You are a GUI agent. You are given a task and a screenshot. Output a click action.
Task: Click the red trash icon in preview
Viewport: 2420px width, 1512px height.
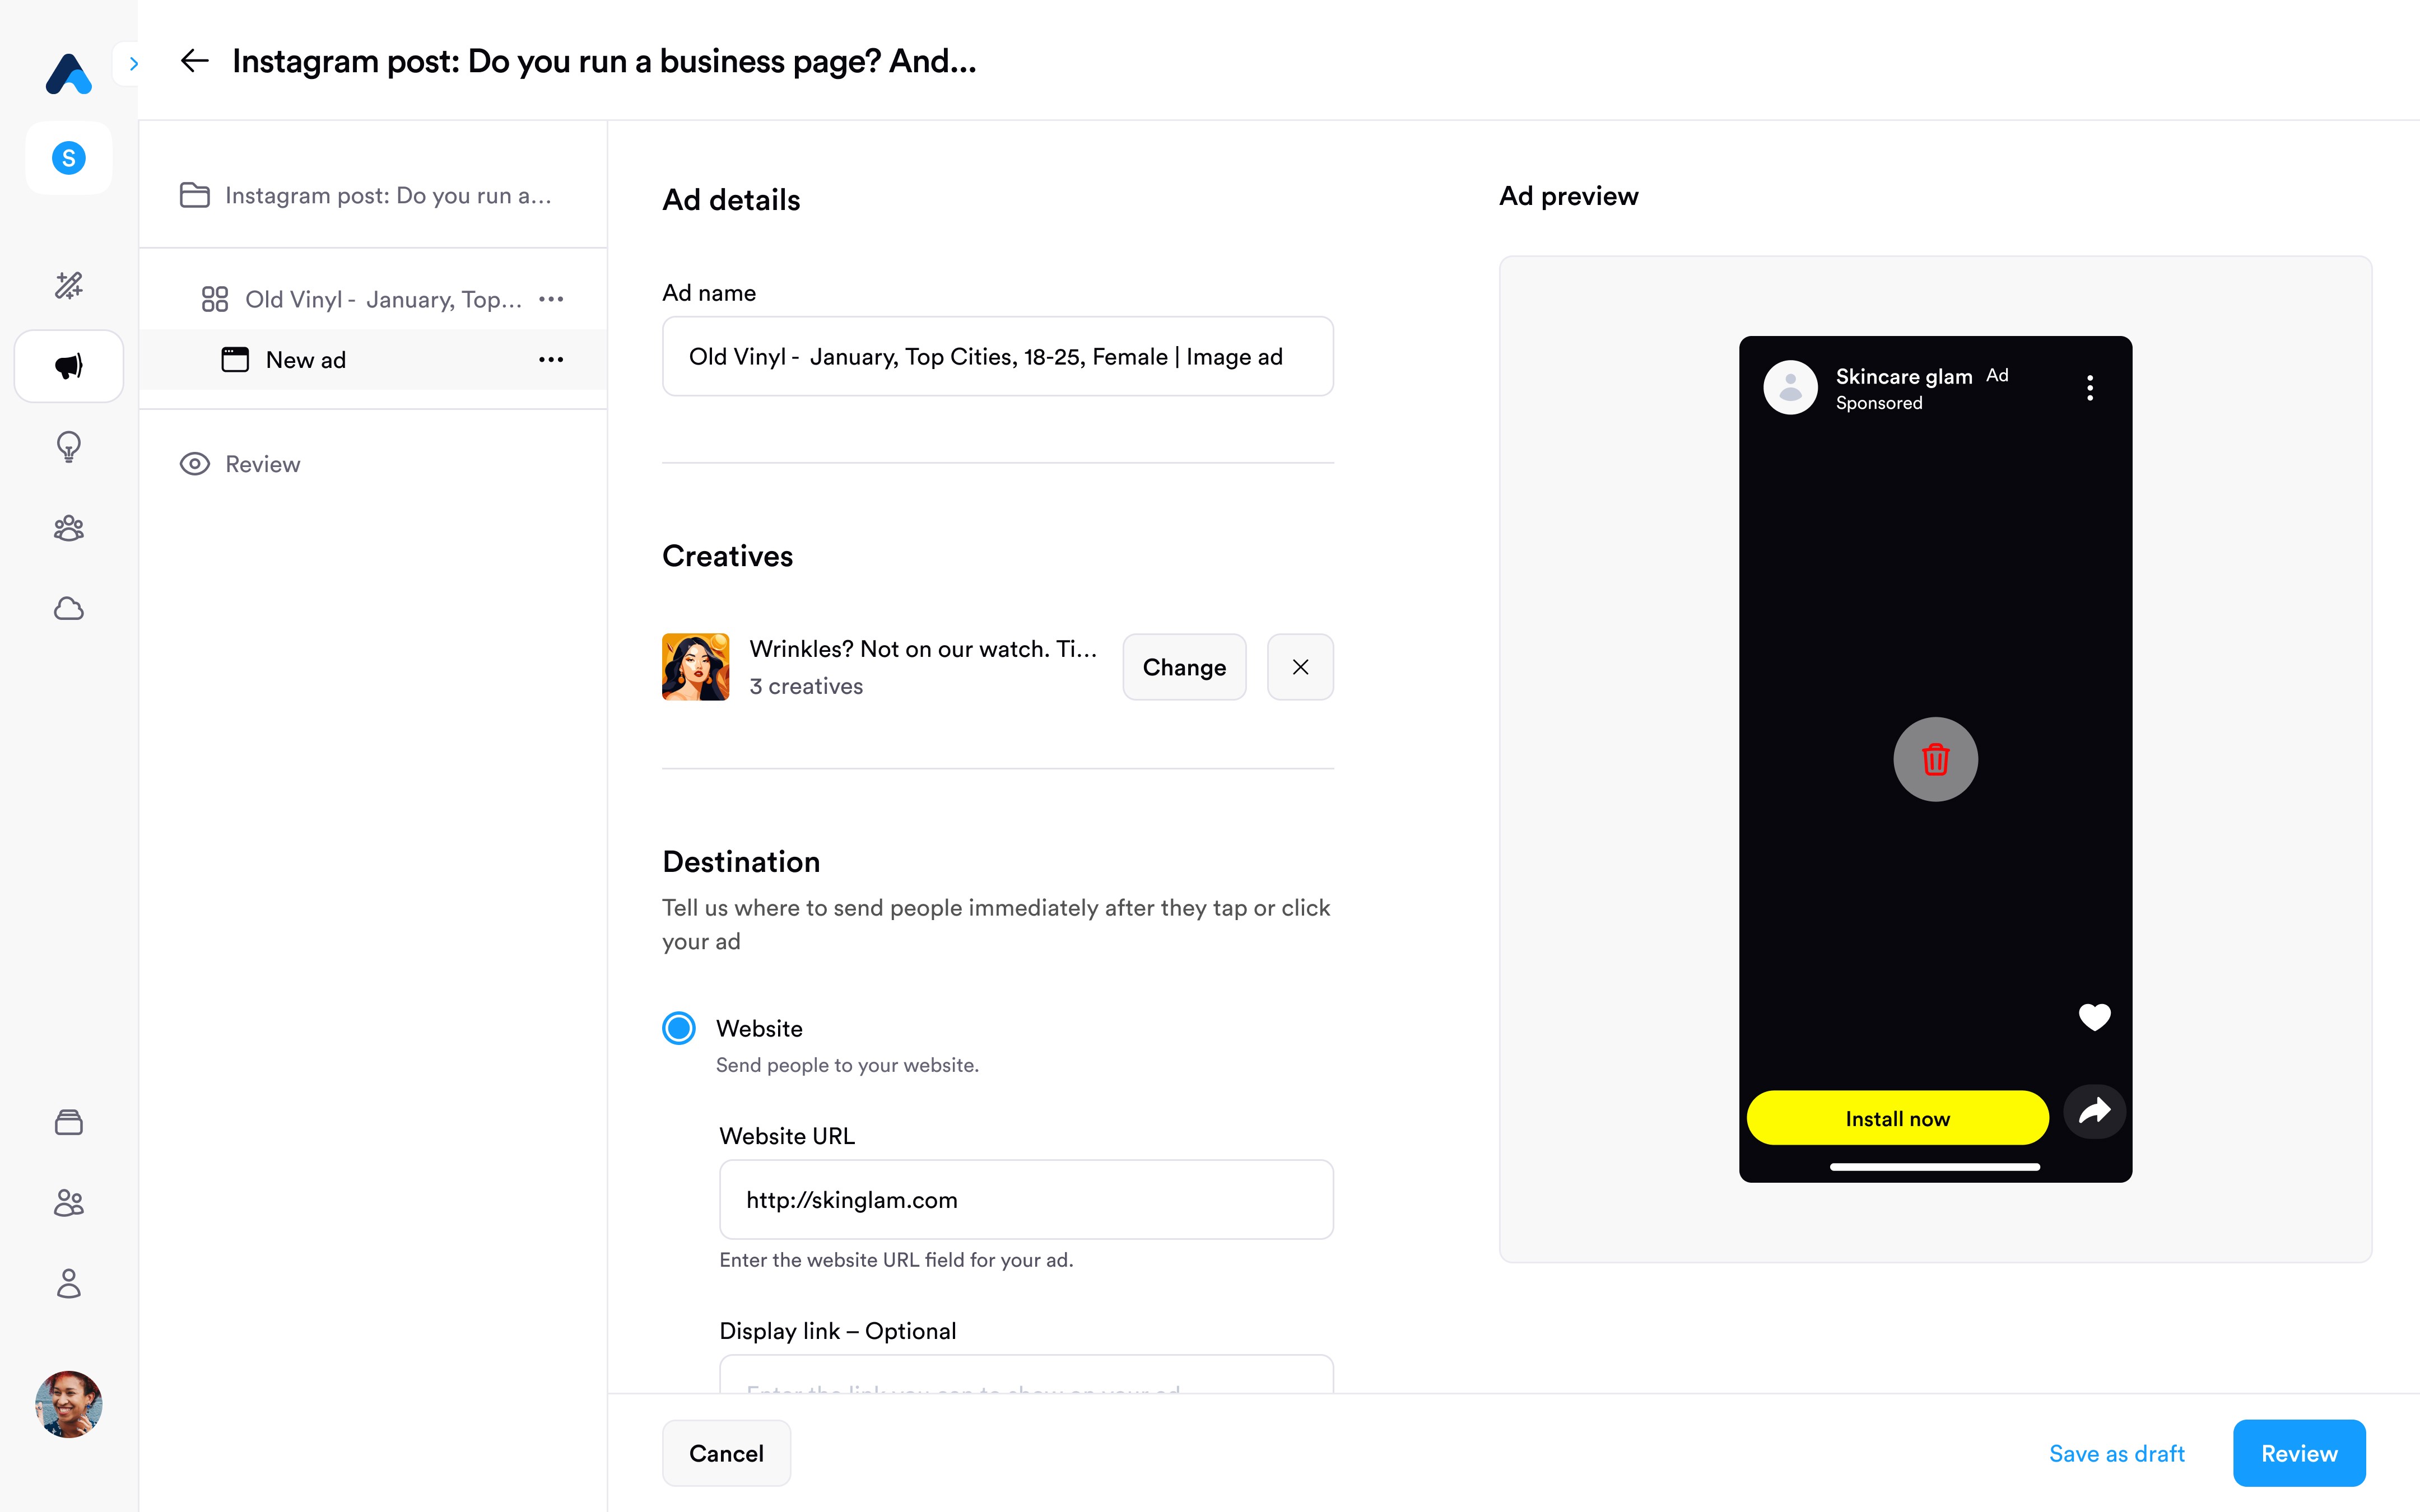[1935, 759]
